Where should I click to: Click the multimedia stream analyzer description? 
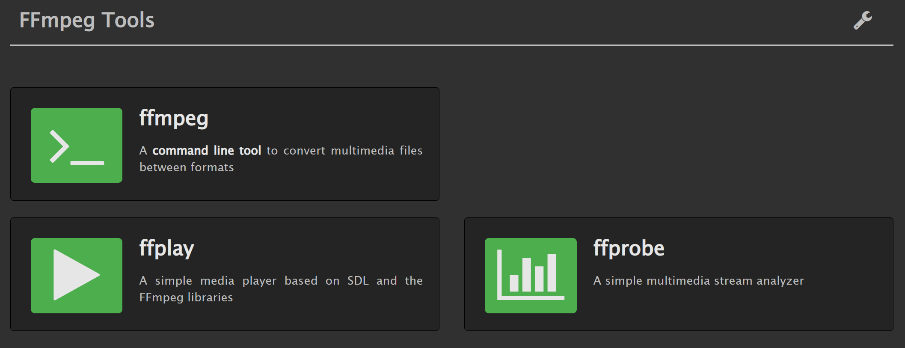pyautogui.click(x=698, y=281)
